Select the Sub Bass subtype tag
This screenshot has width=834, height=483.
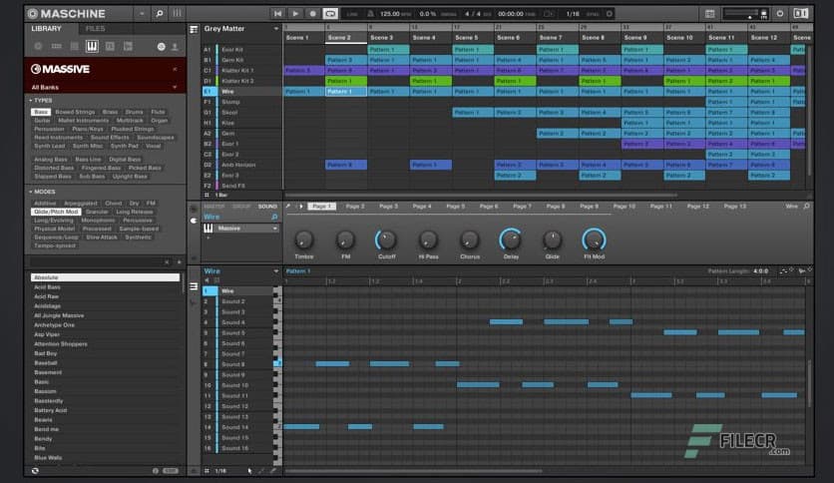pos(92,177)
